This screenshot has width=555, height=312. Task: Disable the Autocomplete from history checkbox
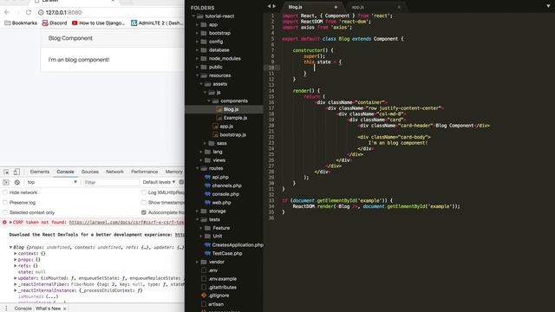144,212
